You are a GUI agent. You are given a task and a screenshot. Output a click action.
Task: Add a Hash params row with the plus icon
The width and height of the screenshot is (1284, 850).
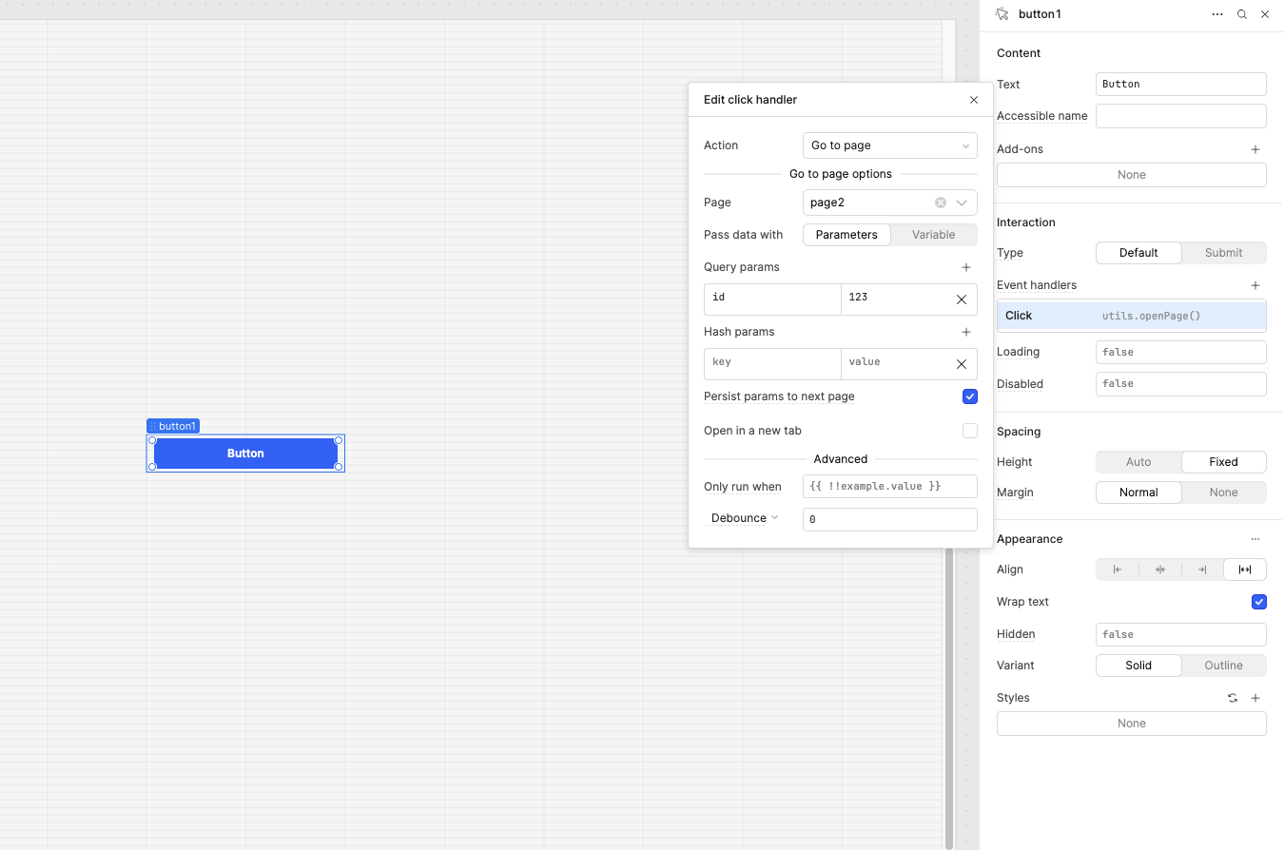(966, 332)
